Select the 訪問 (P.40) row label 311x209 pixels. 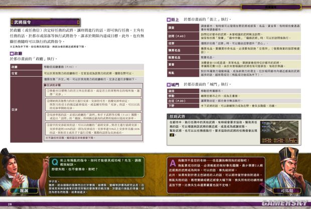(183, 36)
